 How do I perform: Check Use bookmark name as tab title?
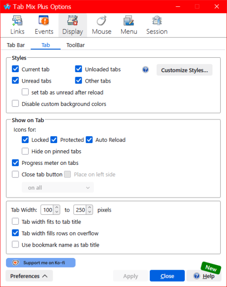click(15, 244)
